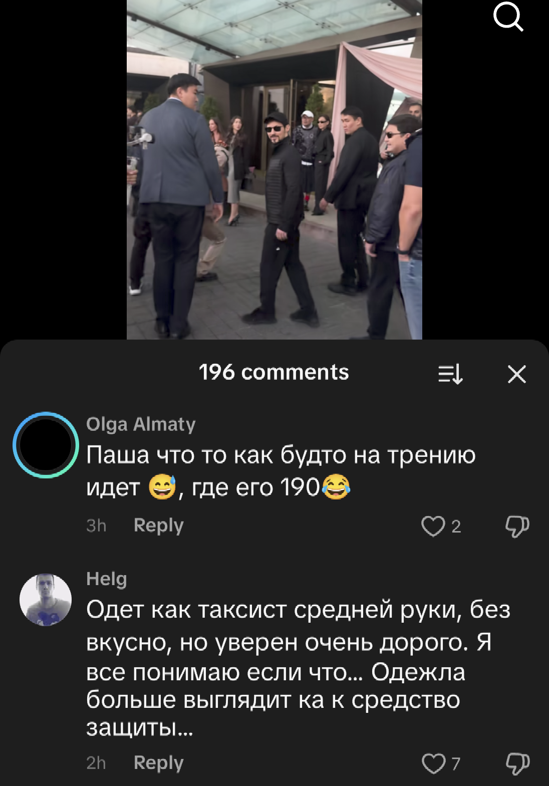Open Helg's profile picture
Viewport: 549px width, 786px height.
tap(46, 600)
